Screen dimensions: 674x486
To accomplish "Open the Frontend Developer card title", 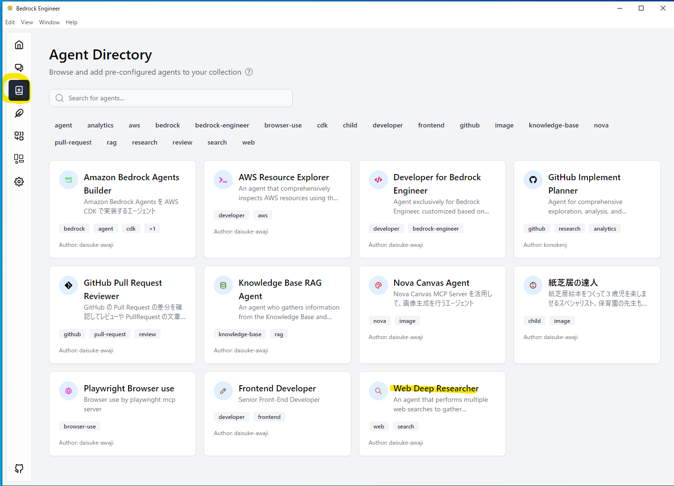I will click(x=277, y=388).
